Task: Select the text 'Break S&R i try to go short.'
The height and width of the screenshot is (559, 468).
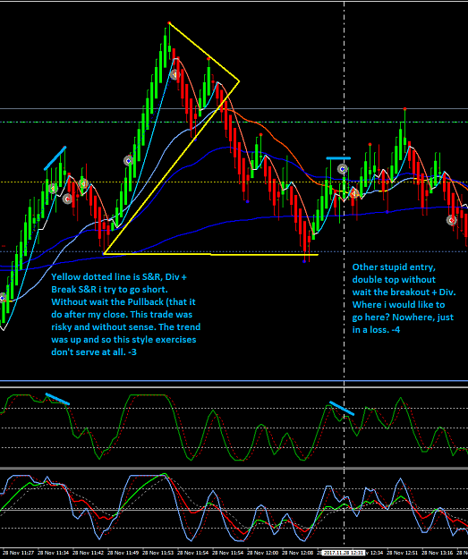Action: tap(109, 290)
